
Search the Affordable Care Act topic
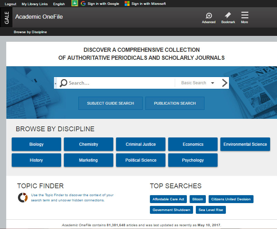click(168, 199)
